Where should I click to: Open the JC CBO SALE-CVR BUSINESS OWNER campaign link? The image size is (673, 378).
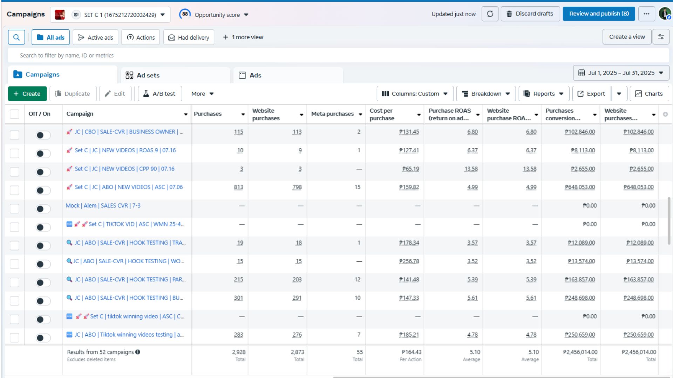click(x=129, y=132)
